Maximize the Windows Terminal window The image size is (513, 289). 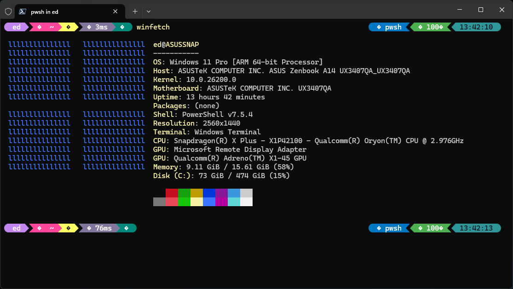point(480,10)
